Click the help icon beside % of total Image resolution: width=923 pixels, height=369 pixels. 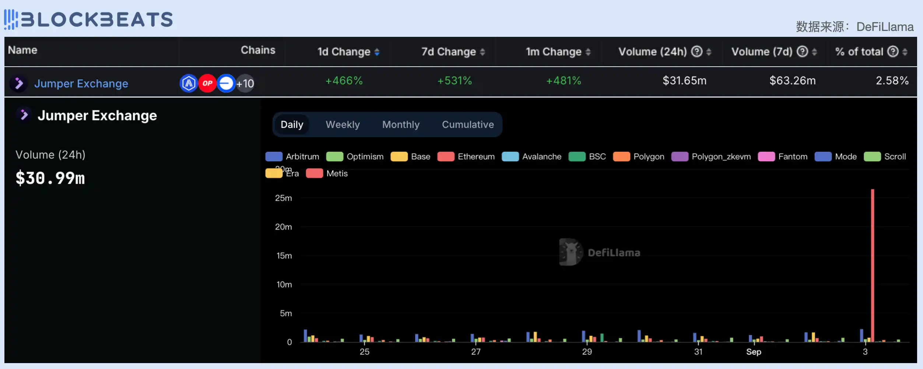[893, 52]
